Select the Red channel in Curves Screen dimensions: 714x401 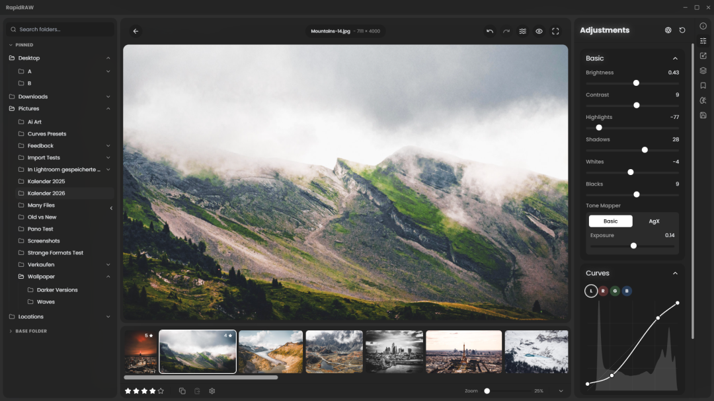pos(602,291)
